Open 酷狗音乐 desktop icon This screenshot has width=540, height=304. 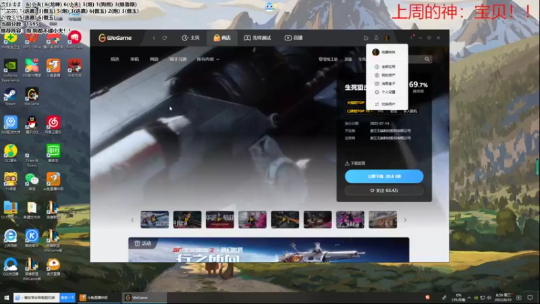(32, 238)
